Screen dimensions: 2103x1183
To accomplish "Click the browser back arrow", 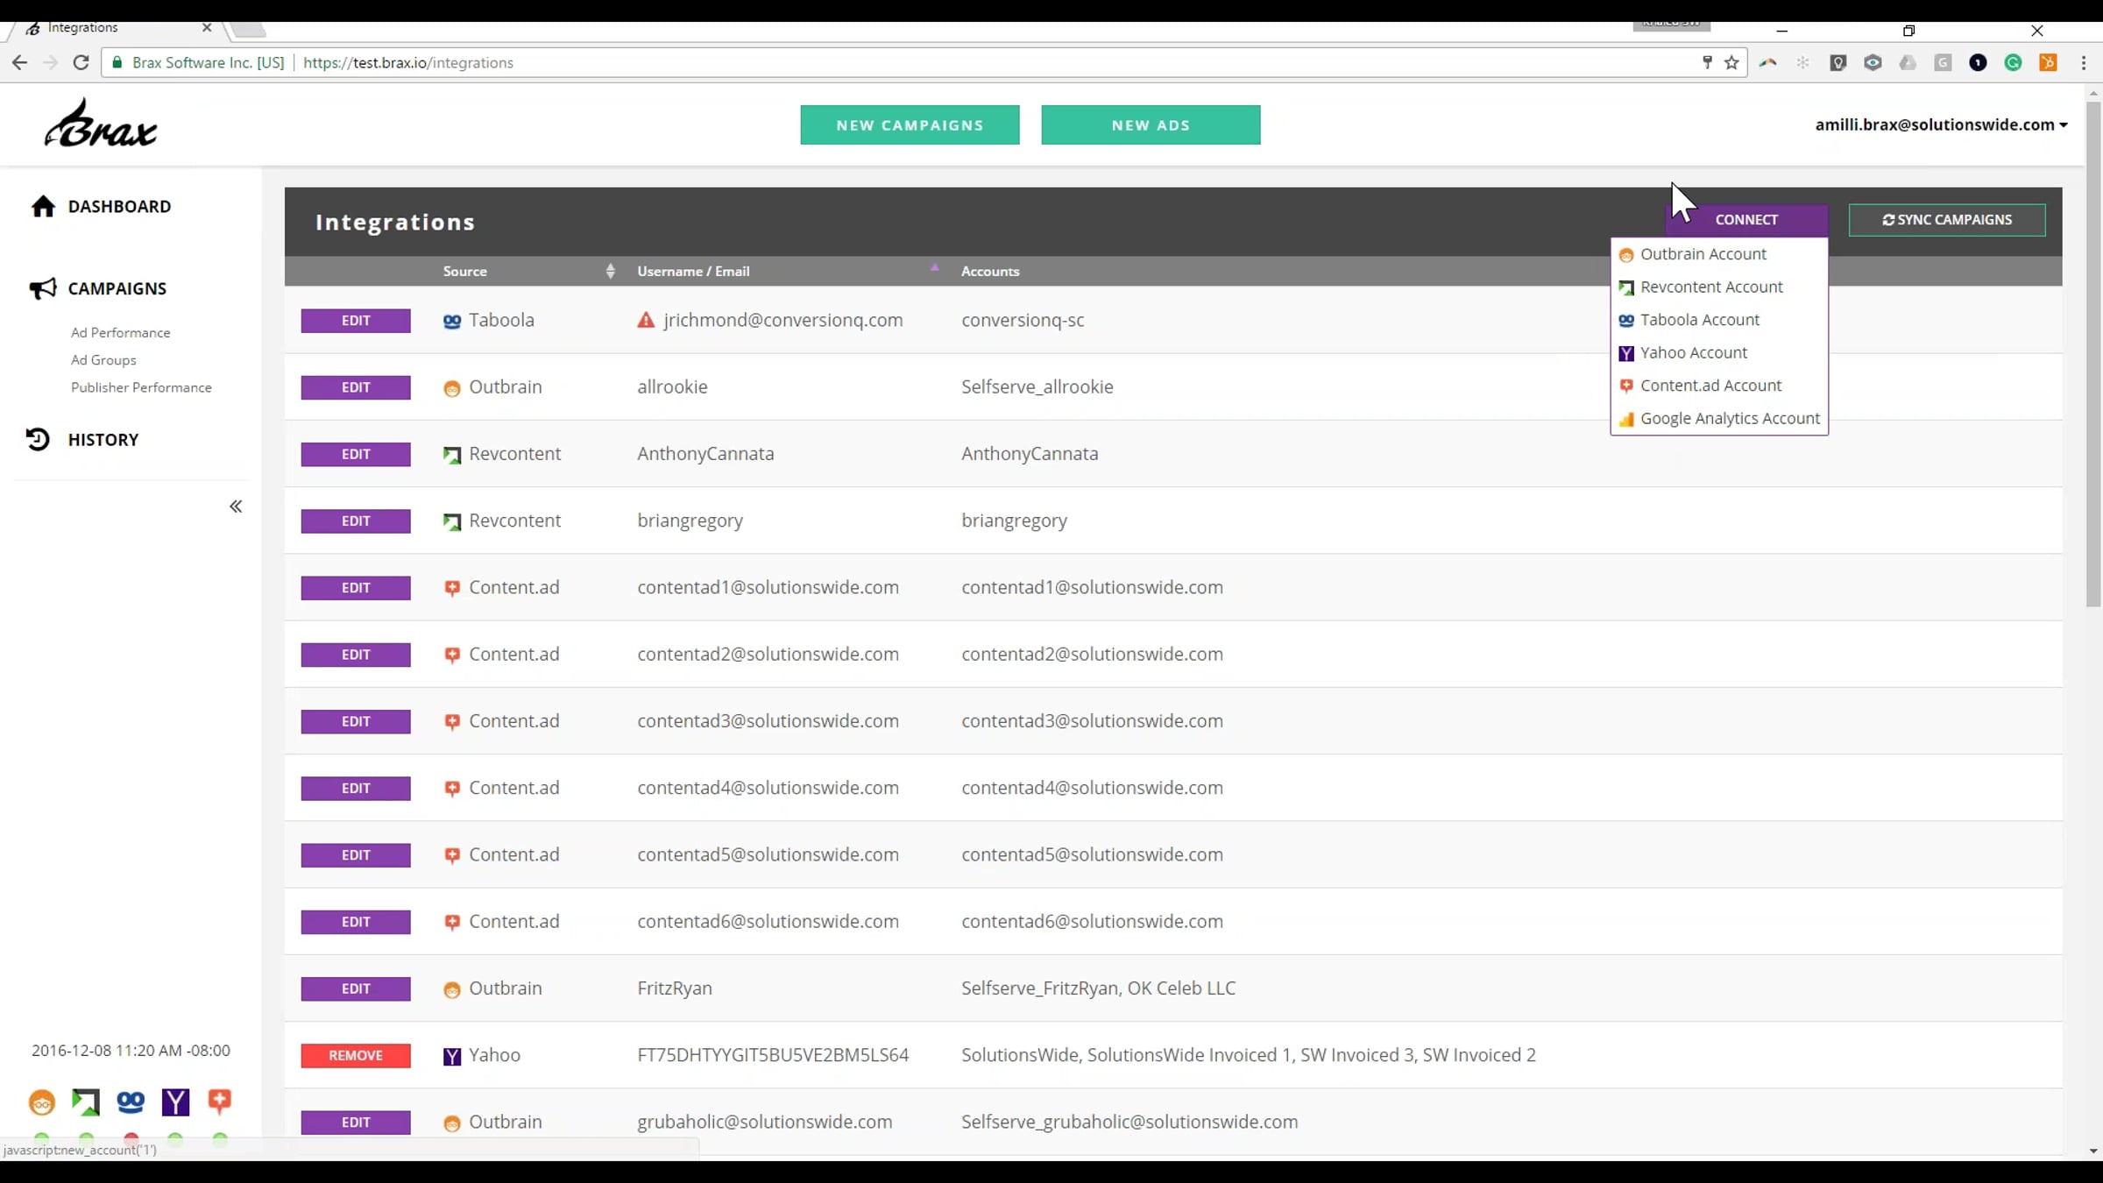I will pos(19,62).
